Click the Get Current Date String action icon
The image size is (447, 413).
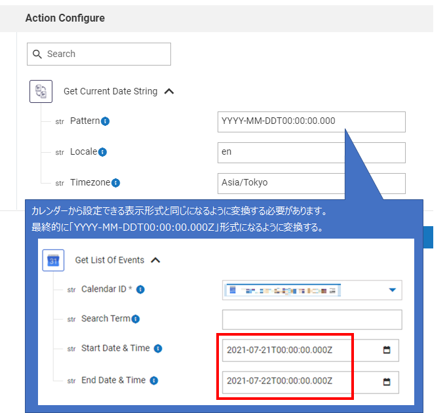[x=41, y=92]
